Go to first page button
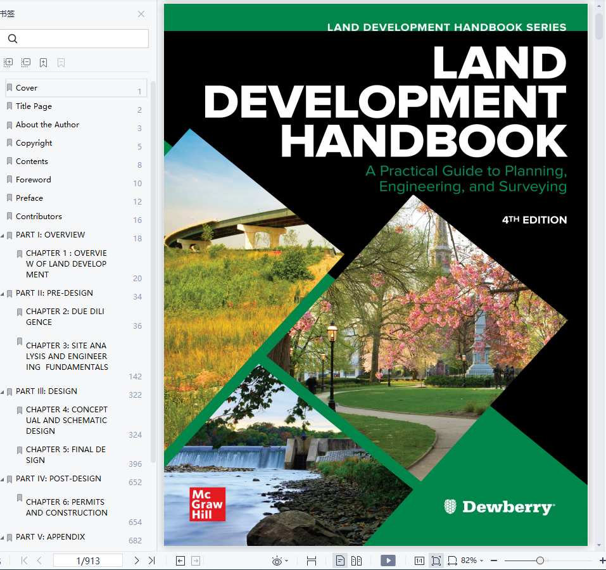 coord(24,560)
